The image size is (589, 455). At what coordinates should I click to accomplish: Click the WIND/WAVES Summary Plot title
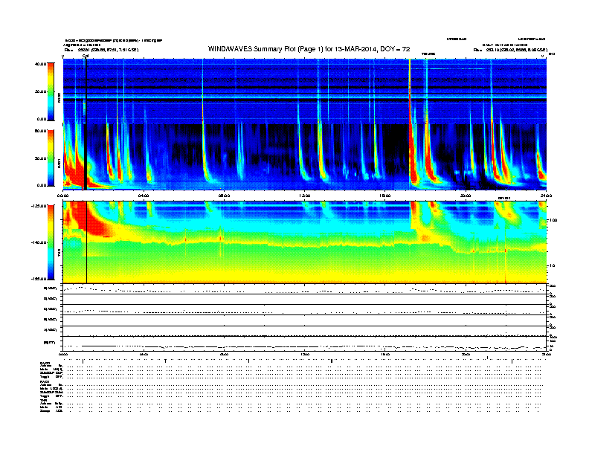pos(309,49)
